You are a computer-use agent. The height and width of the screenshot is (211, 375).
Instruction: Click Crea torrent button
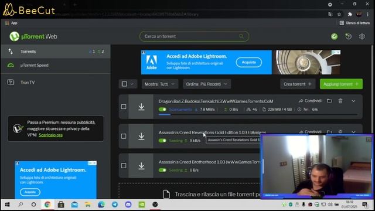[x=298, y=84]
